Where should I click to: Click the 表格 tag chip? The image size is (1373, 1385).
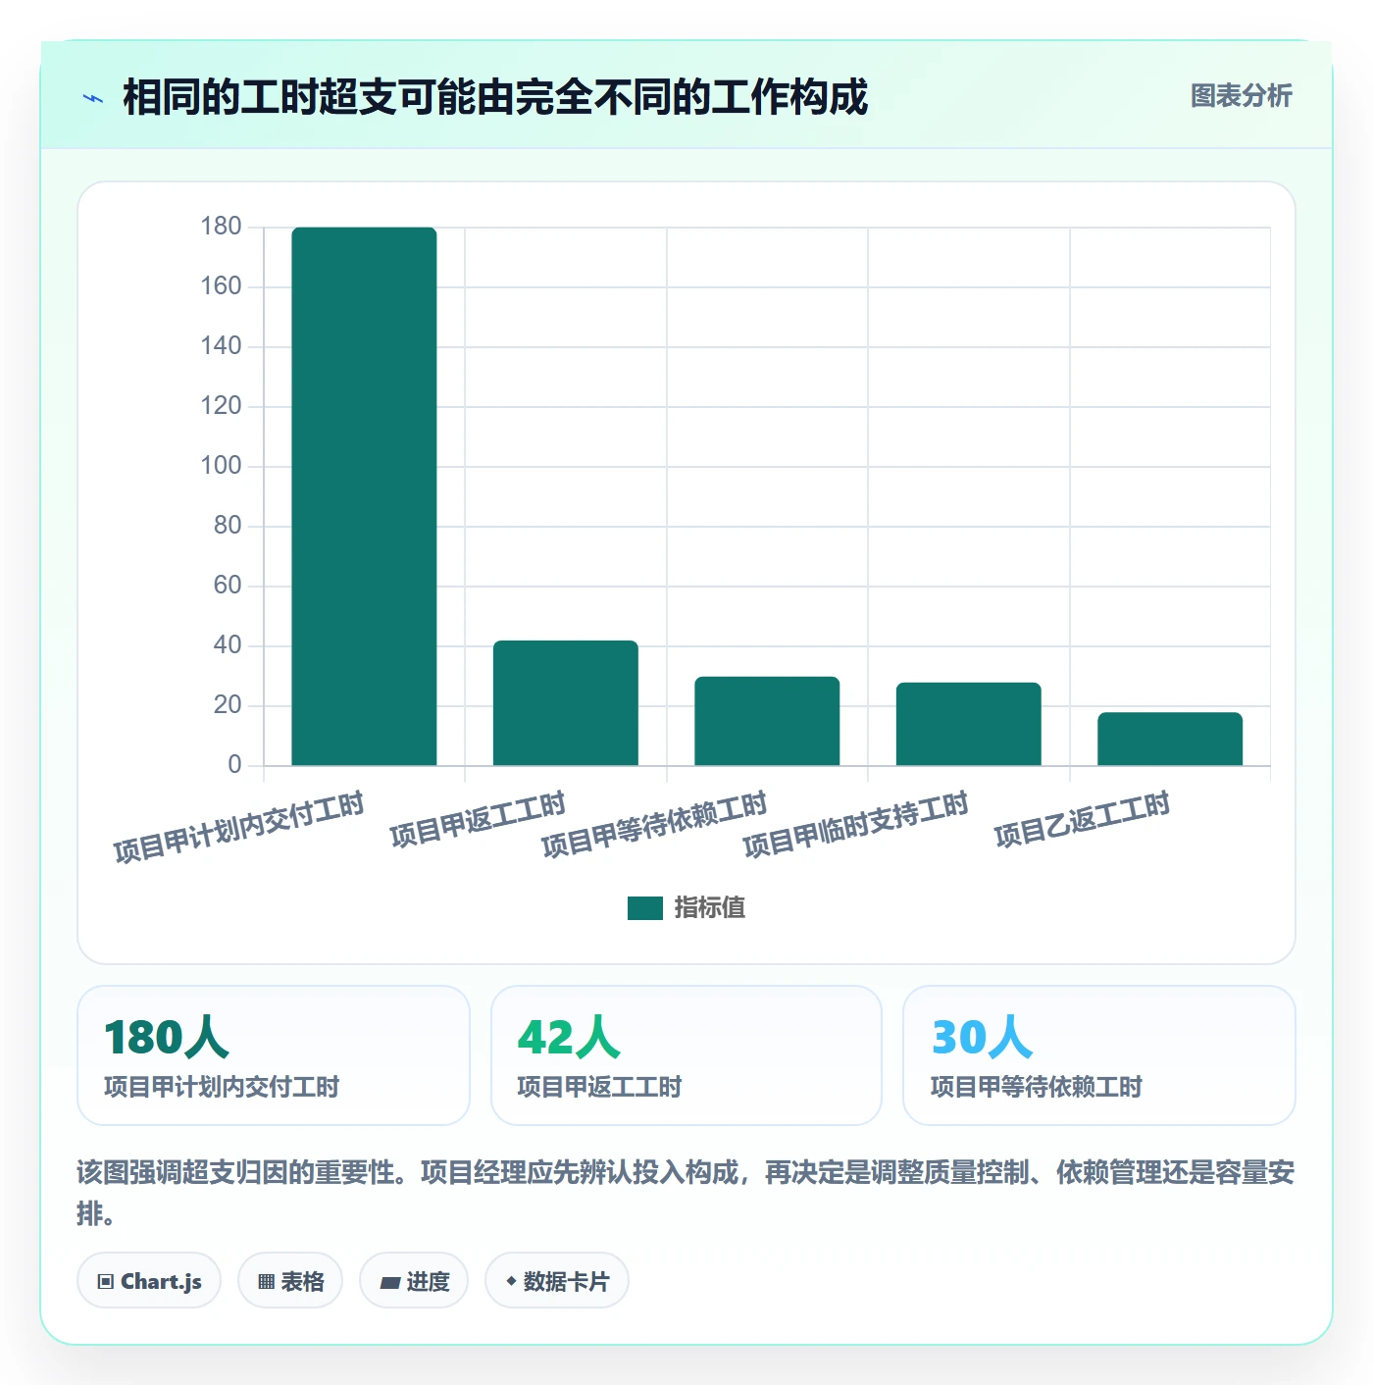[x=290, y=1281]
